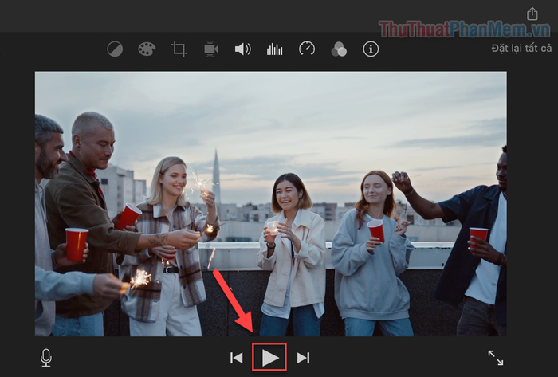Click the video preview viewer
Screen dimensions: 558x377
click(x=271, y=204)
